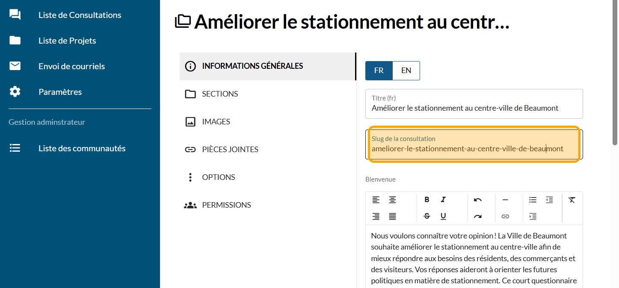Viewport: 619px width, 288px height.
Task: Select the FR language toggle
Action: click(379, 71)
